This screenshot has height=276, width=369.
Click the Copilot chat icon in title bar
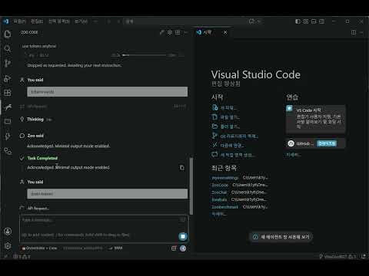[251, 21]
